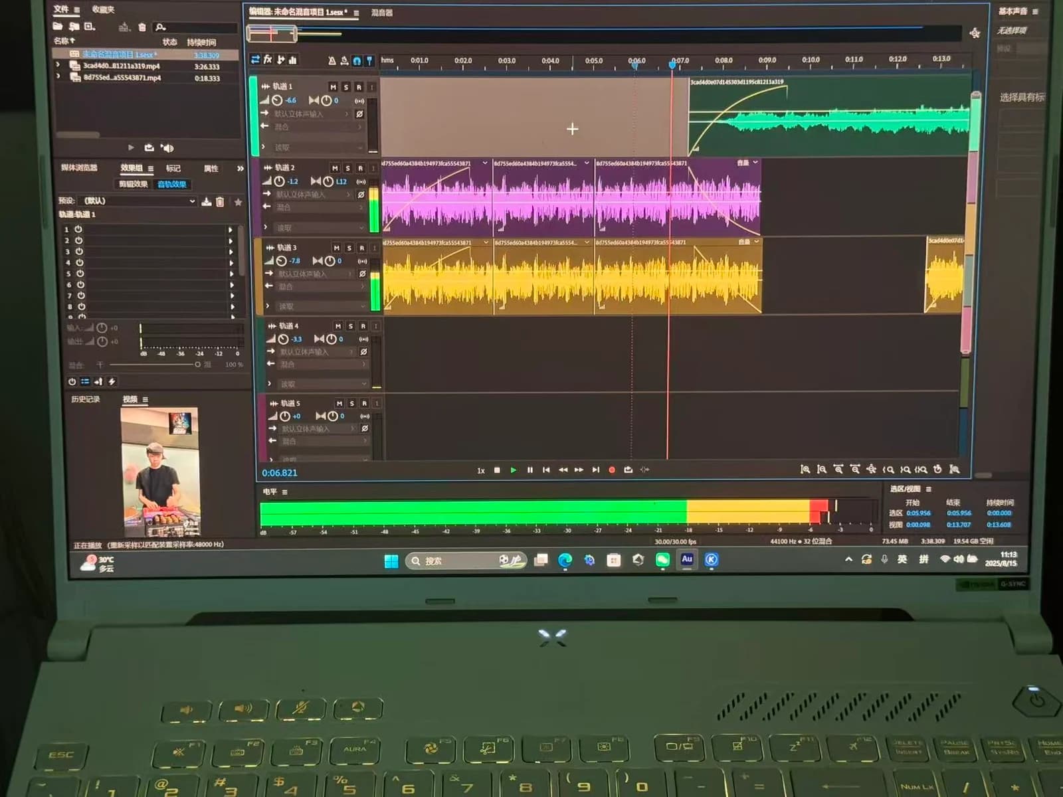Toggle power for effects rack slot 1

pos(78,229)
